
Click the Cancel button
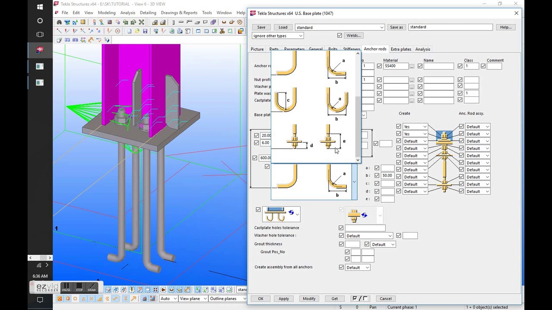(386, 298)
